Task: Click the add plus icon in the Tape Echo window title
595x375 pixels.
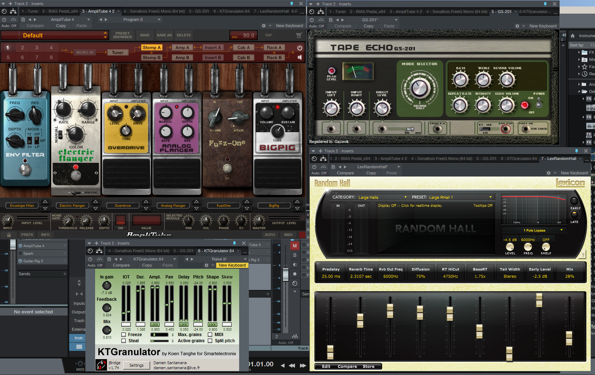Action: (x=318, y=4)
